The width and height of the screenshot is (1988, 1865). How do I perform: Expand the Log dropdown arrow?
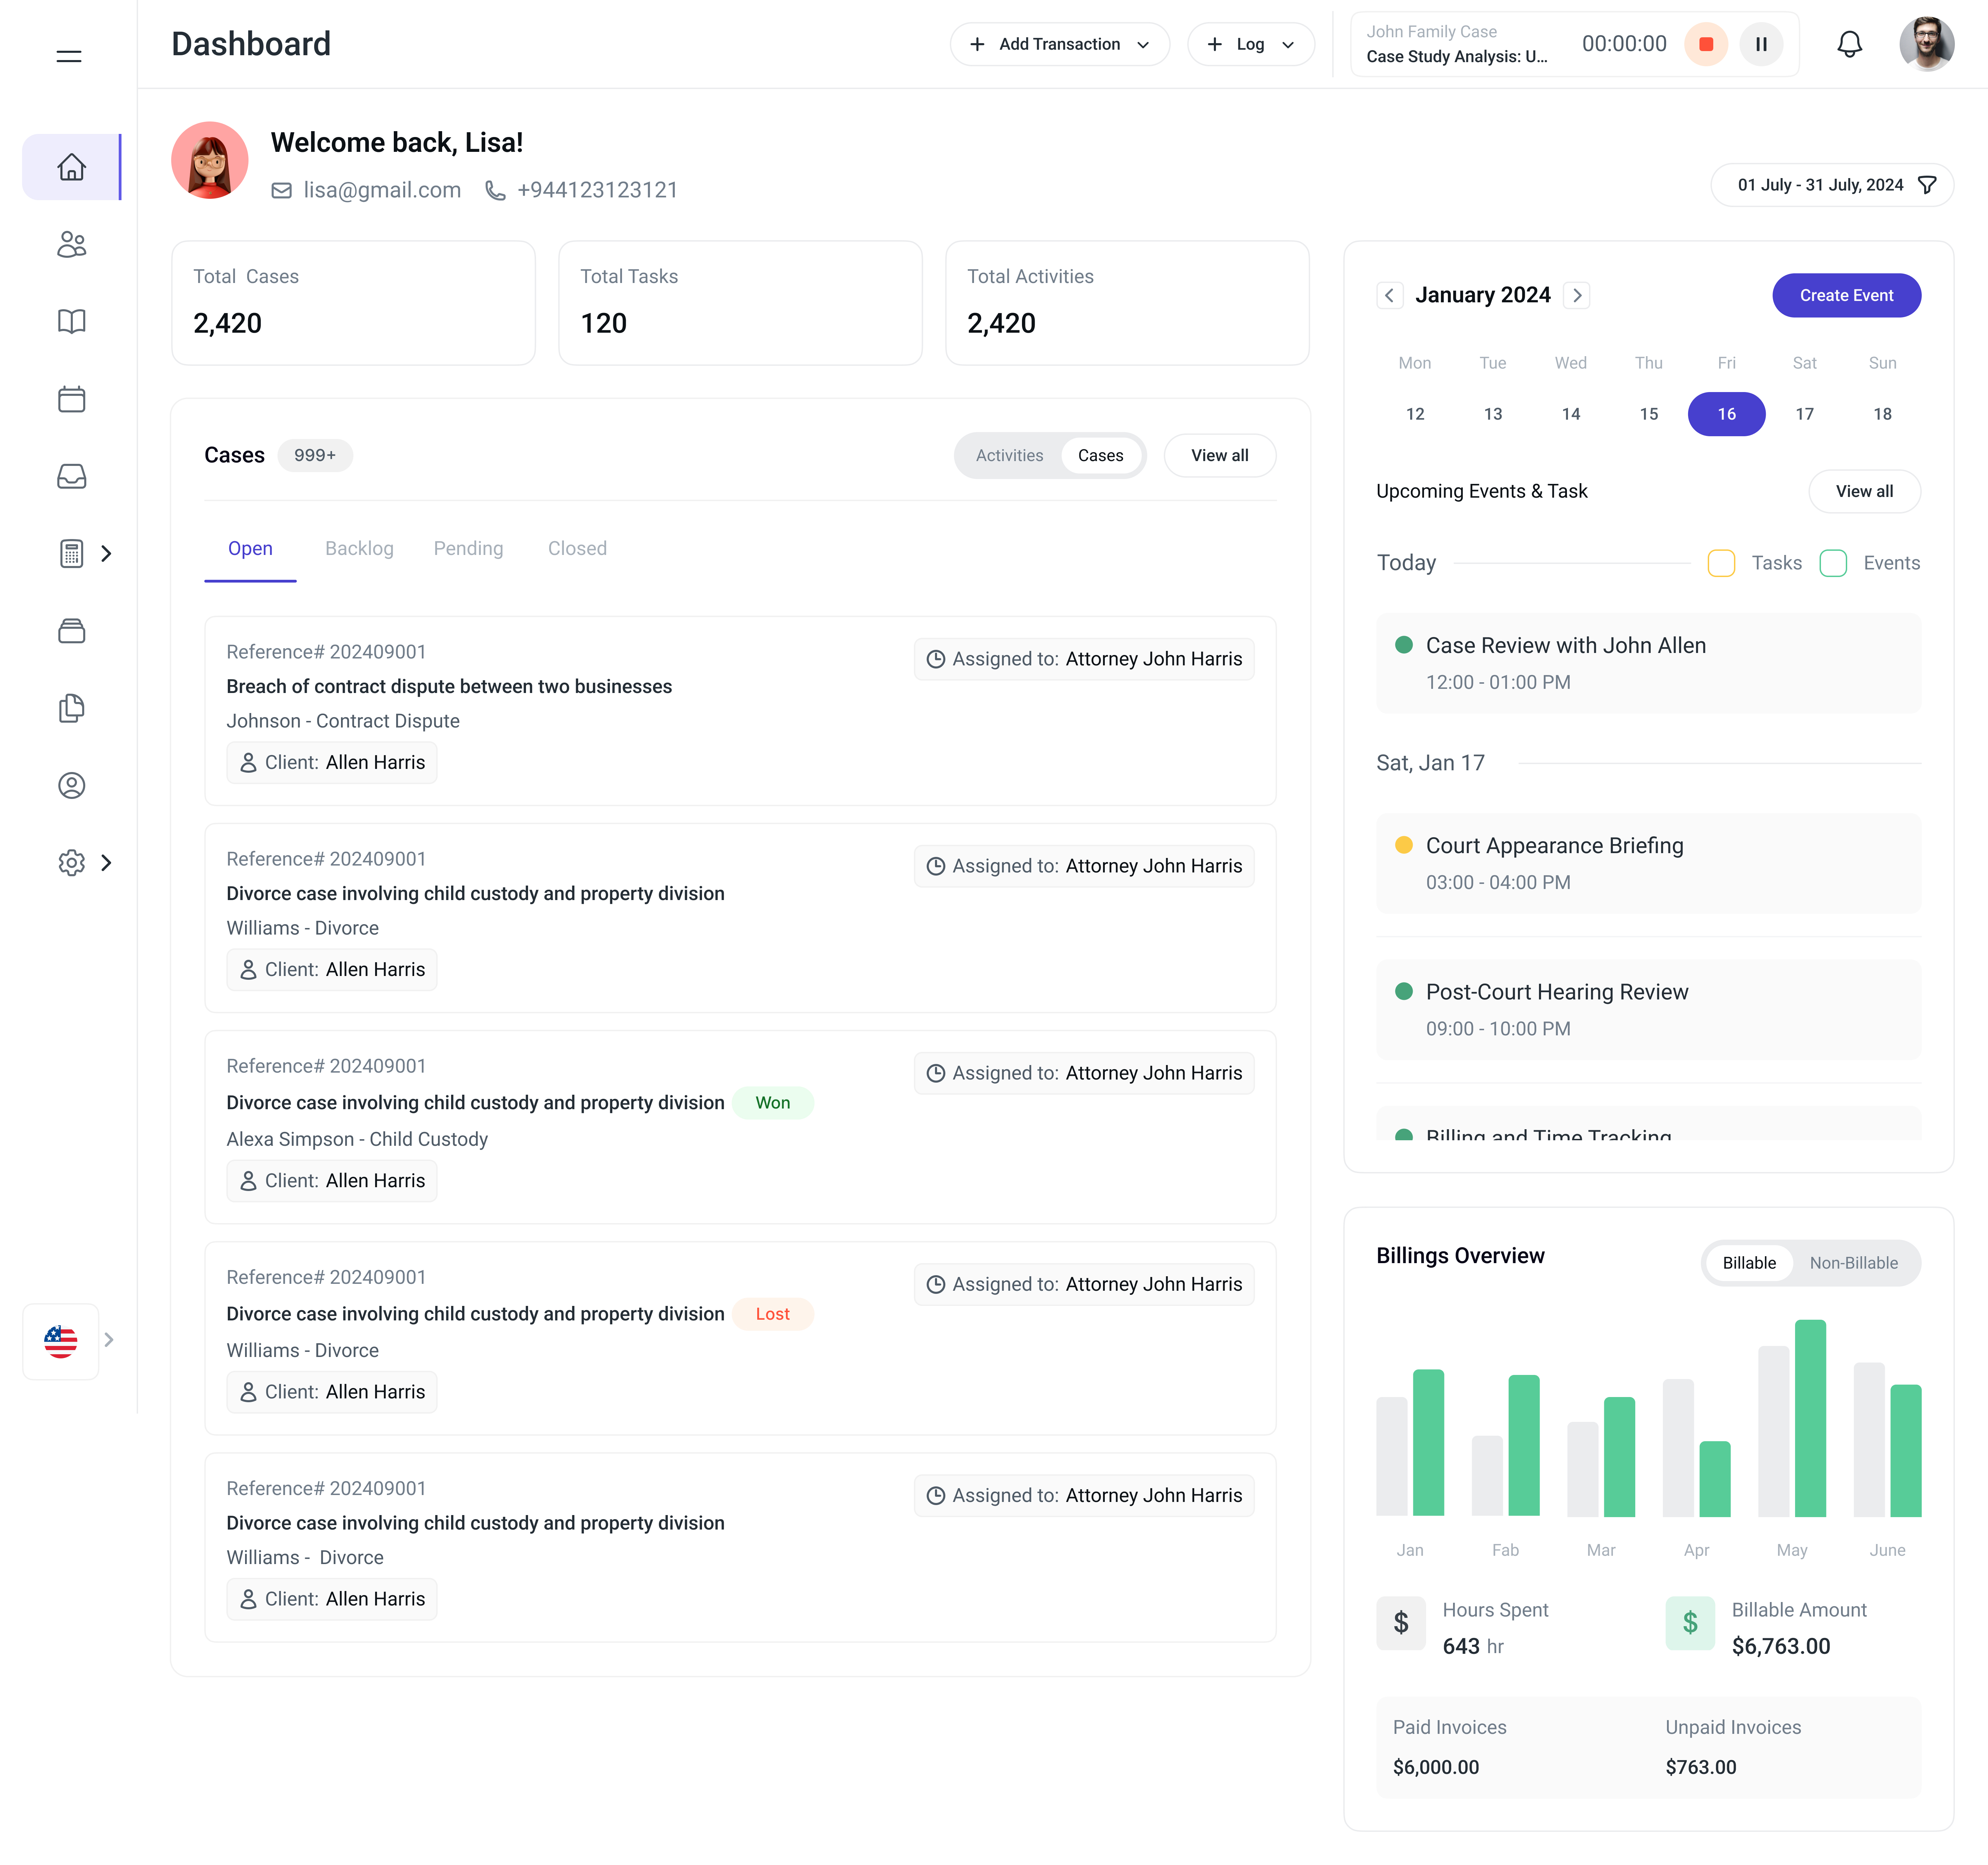click(1288, 45)
